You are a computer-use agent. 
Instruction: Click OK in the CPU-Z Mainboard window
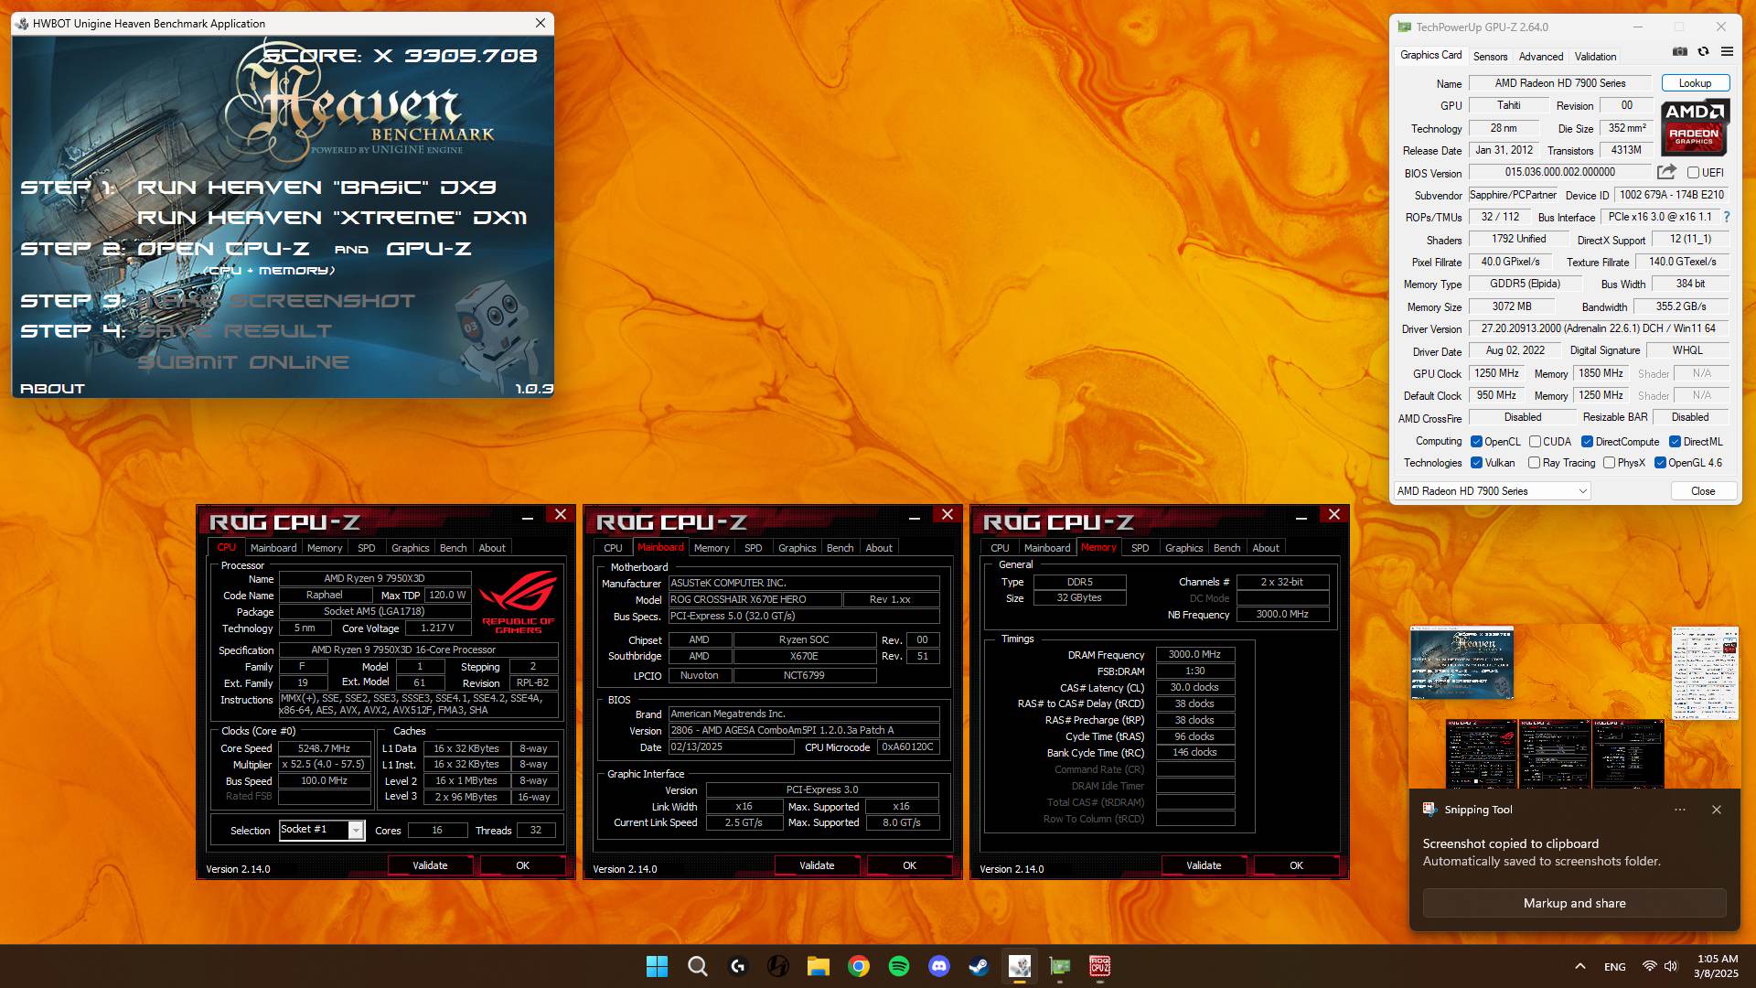[909, 865]
